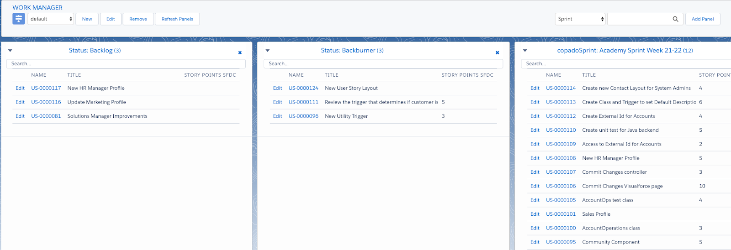Screen dimensions: 731x250
Task: Close the Status: Backburner panel
Action: [498, 53]
